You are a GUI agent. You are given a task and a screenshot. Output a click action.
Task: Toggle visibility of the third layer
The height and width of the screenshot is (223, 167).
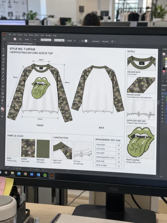pos(162,100)
